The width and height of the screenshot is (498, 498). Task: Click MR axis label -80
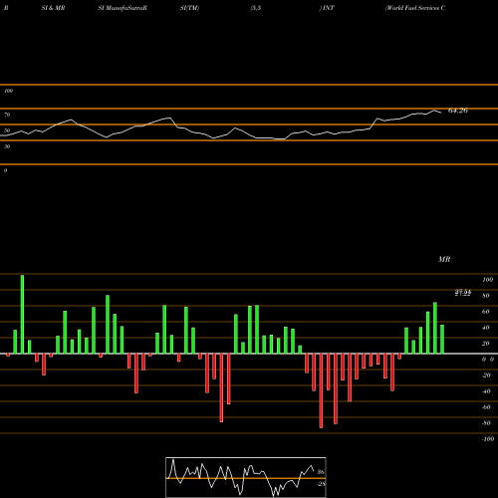(486, 423)
